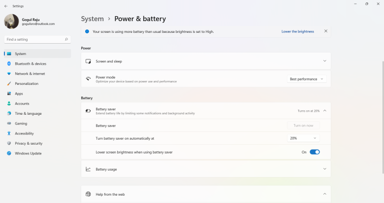Click the Personalization brush icon
Viewport: 384px width, 203px height.
point(9,84)
